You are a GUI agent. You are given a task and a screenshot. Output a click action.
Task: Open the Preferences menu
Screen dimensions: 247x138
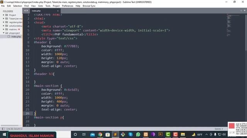tap(68, 6)
